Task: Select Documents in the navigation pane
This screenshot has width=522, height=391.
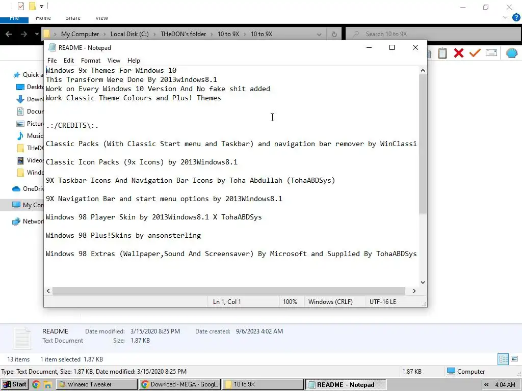Action: pos(30,111)
